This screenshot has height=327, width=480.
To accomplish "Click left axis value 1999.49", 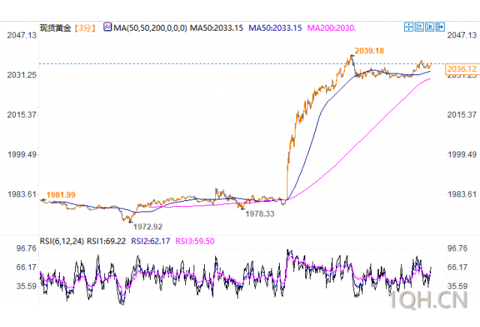I will tap(22, 154).
